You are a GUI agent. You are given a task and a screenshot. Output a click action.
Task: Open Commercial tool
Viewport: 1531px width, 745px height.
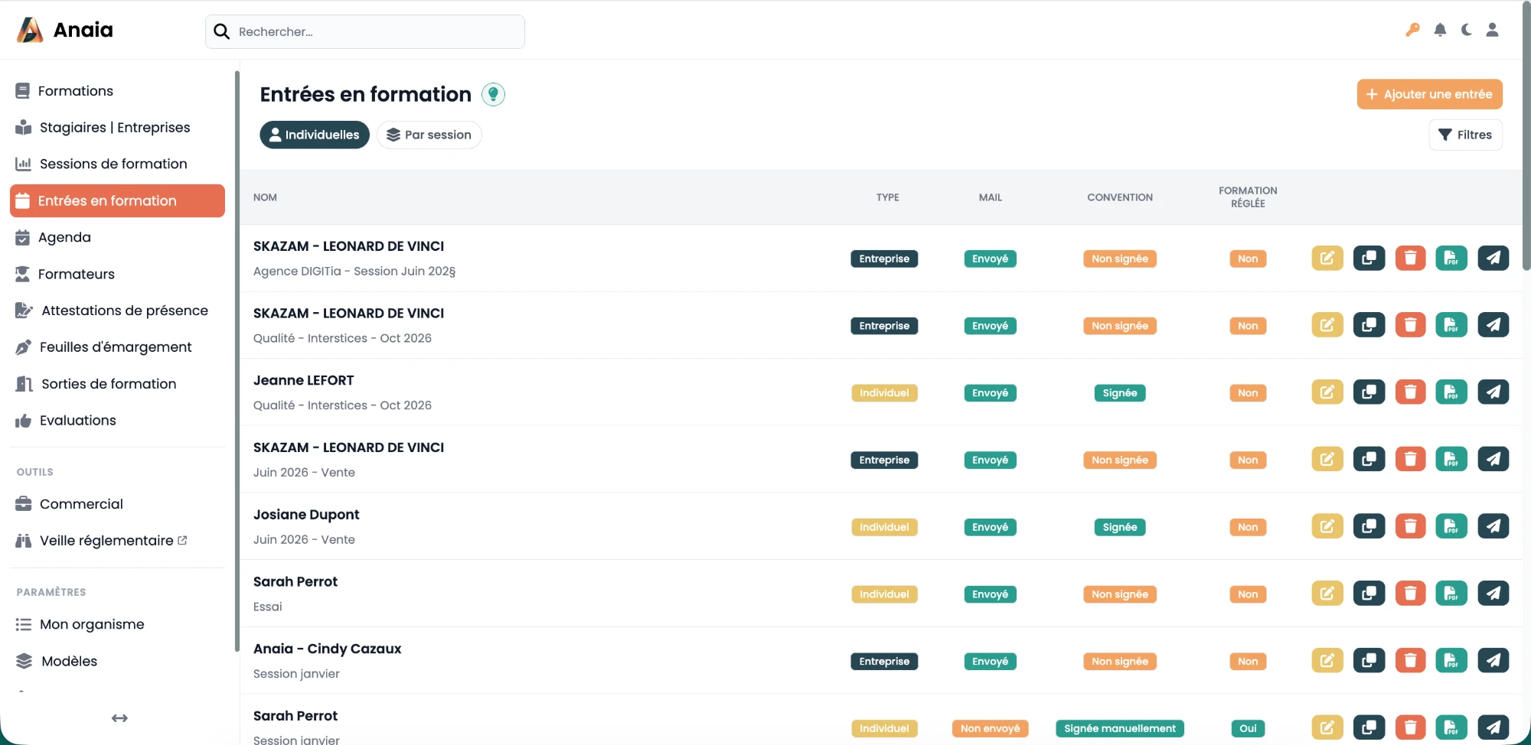click(x=117, y=504)
